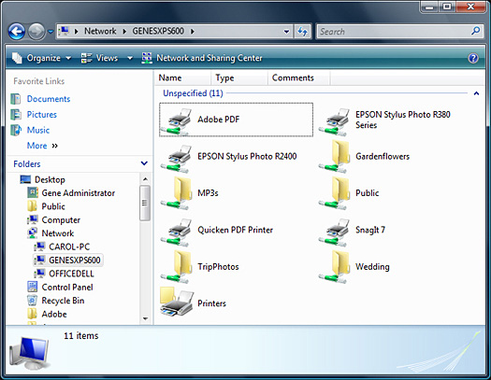
Task: Click the Refresh button next to address bar
Action: click(302, 31)
